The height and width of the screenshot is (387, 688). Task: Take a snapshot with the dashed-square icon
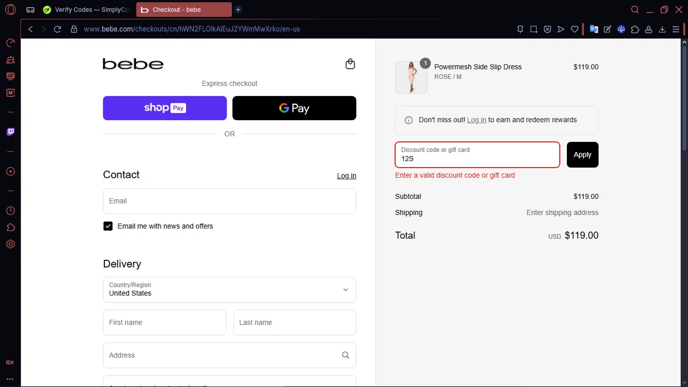click(x=534, y=29)
